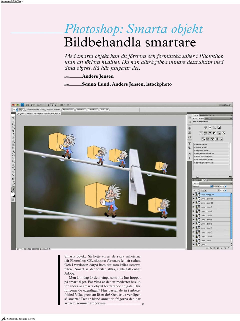Click the Fill 100% value field
The height and width of the screenshot is (321, 240).
222,190
